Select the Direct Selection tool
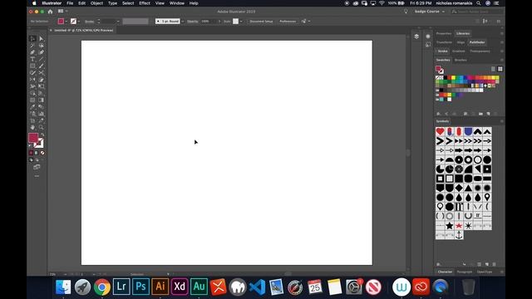 click(x=41, y=39)
